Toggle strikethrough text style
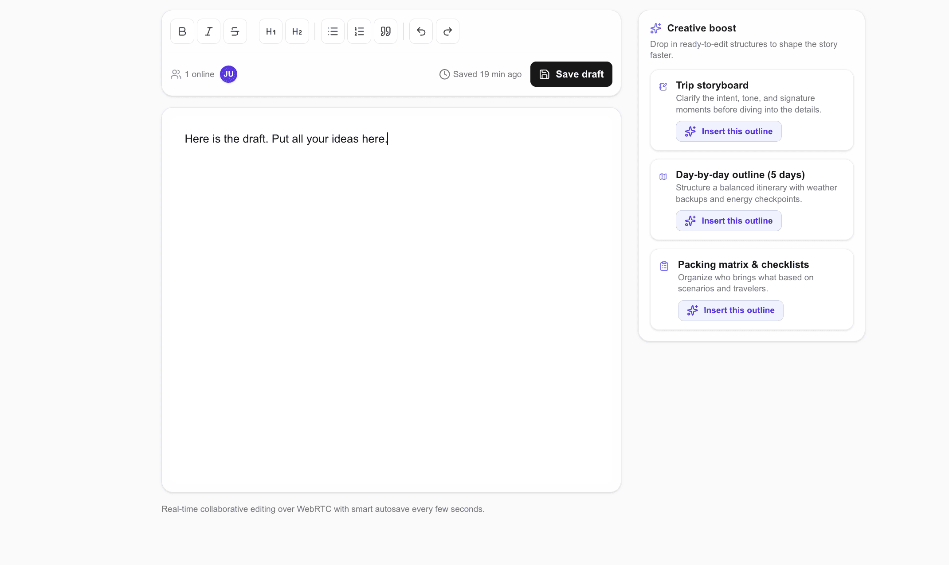 click(x=235, y=31)
